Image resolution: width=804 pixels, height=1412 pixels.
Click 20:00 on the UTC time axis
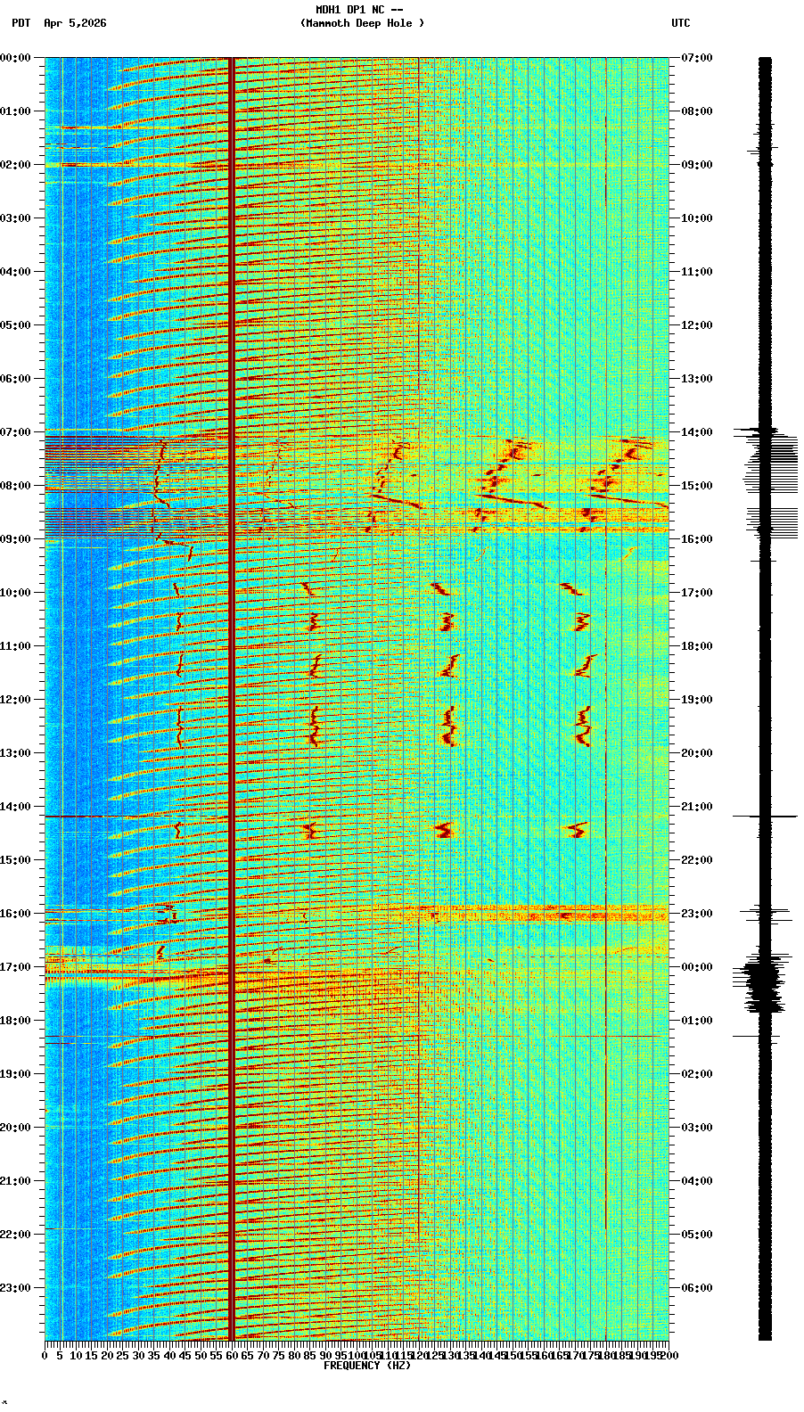[697, 753]
